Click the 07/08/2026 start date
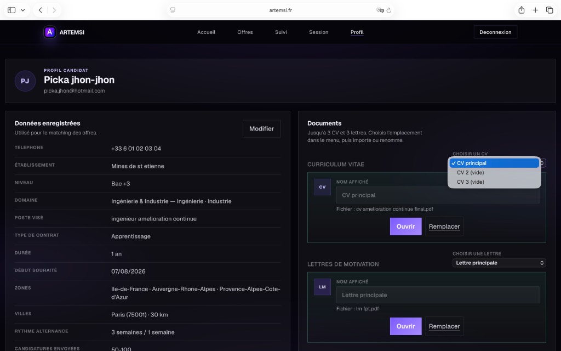This screenshot has width=561, height=351. click(x=128, y=271)
